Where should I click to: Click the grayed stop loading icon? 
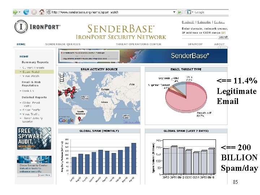tap(34, 12)
